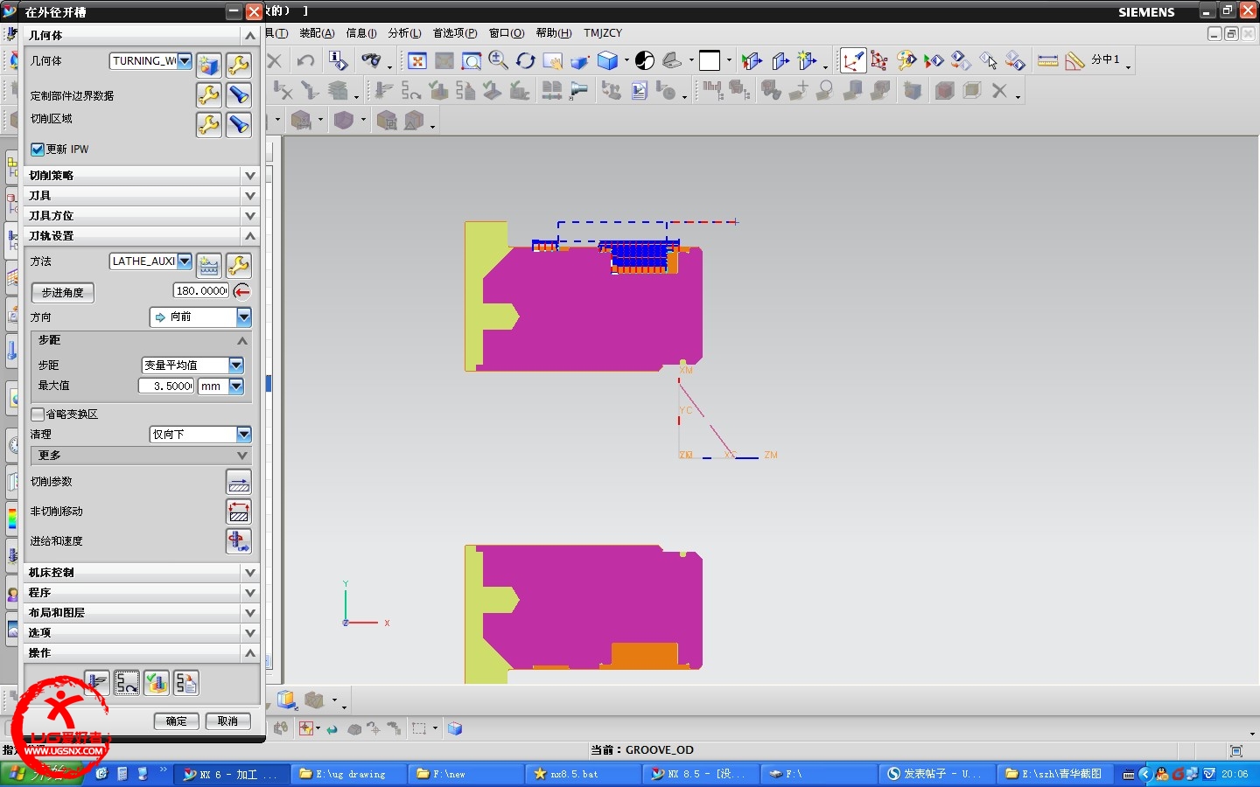The width and height of the screenshot is (1260, 787).
Task: Click the edit wrench icon for 方法
Action: pyautogui.click(x=238, y=265)
